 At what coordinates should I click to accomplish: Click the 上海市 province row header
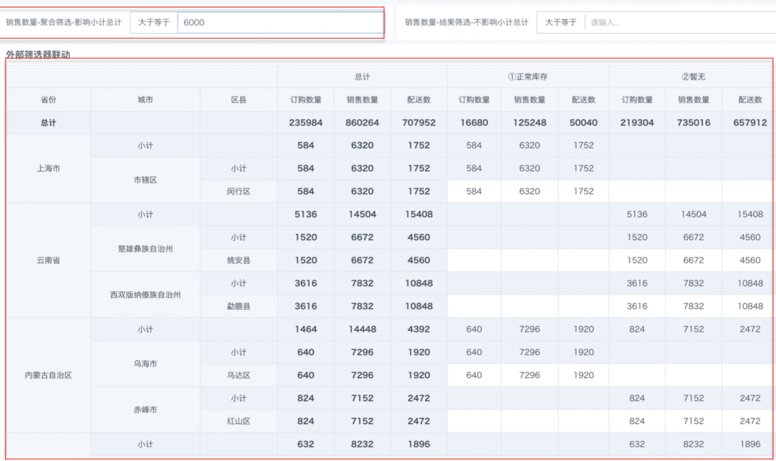tap(48, 168)
